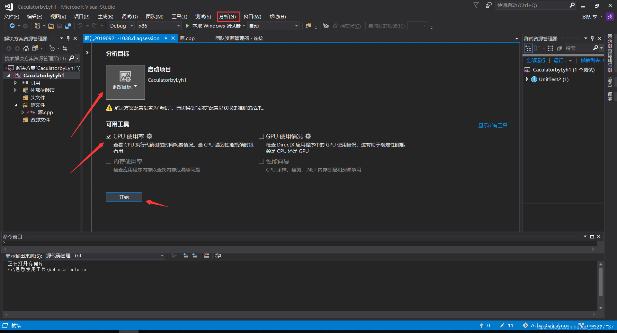Image resolution: width=617 pixels, height=333 pixels.
Task: Click the Sync with Active Document icon
Action: [65, 48]
